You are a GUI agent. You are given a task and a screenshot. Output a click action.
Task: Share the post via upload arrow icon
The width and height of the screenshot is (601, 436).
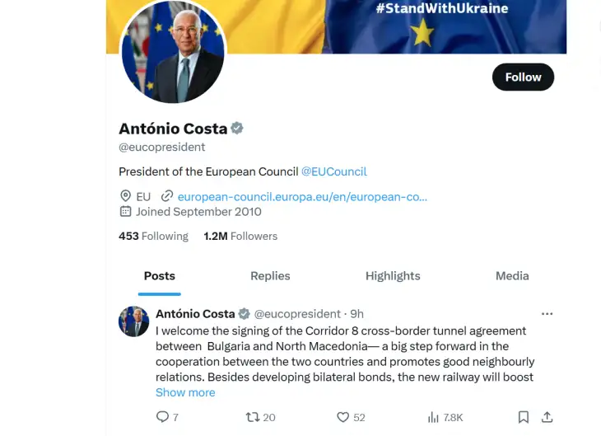[547, 417]
